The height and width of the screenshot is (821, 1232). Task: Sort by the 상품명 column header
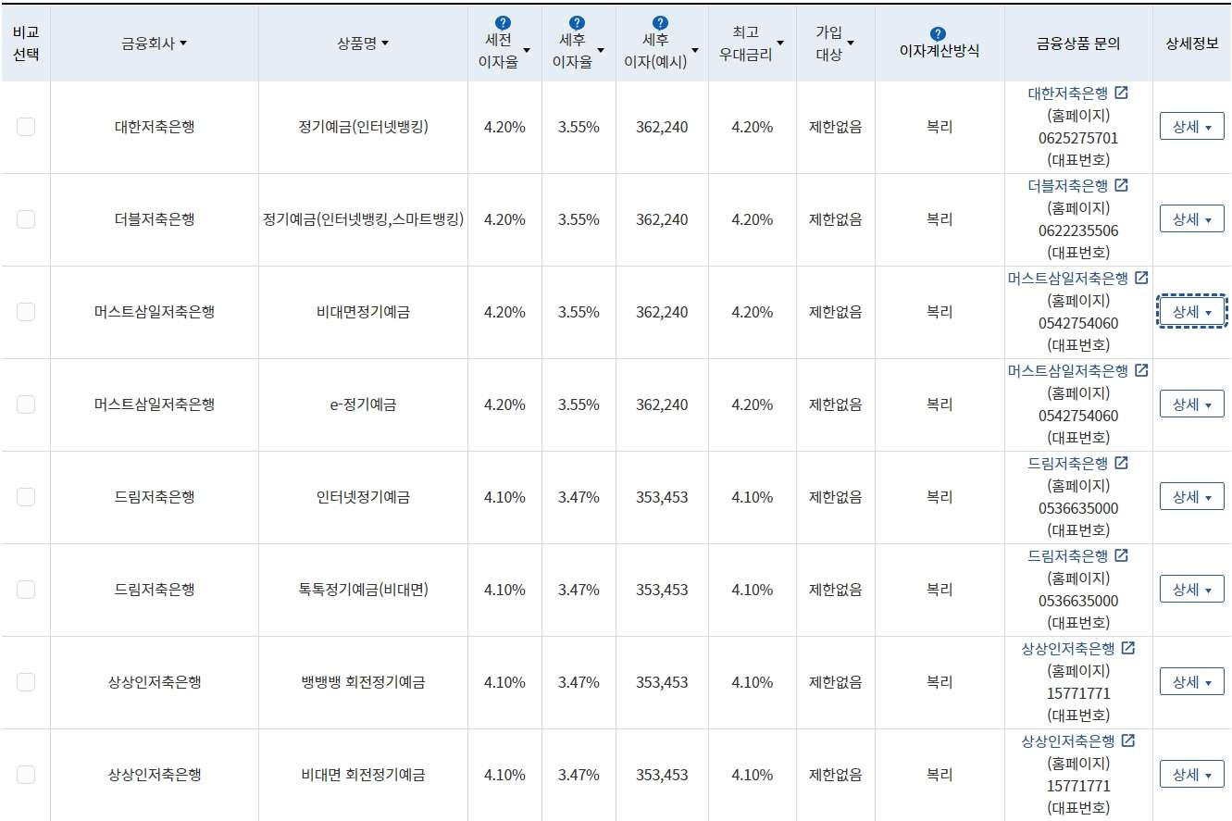[364, 43]
